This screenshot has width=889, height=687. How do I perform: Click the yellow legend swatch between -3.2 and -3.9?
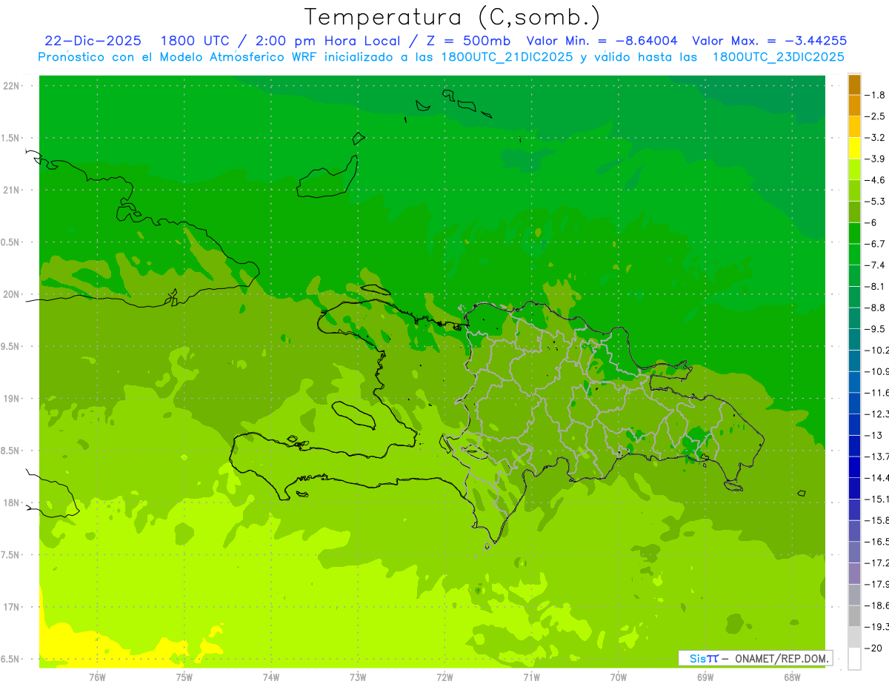(854, 148)
